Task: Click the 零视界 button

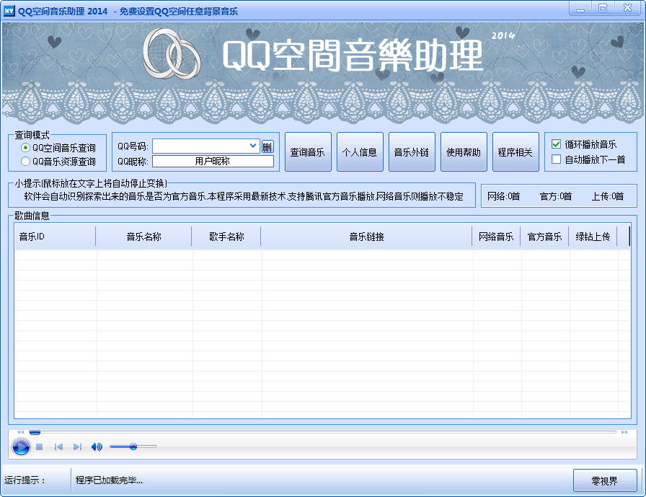Action: [605, 480]
